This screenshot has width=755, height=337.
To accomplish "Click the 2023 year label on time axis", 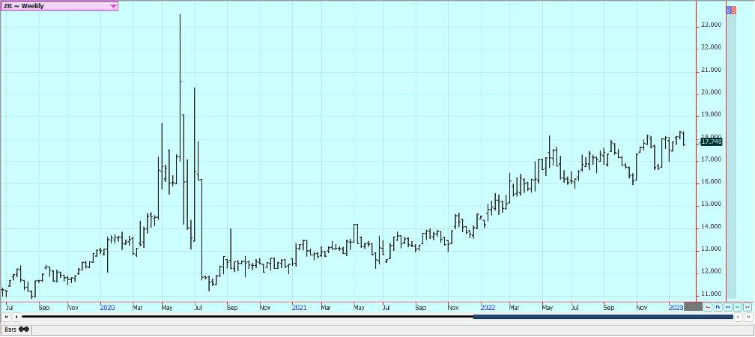I will tap(676, 307).
